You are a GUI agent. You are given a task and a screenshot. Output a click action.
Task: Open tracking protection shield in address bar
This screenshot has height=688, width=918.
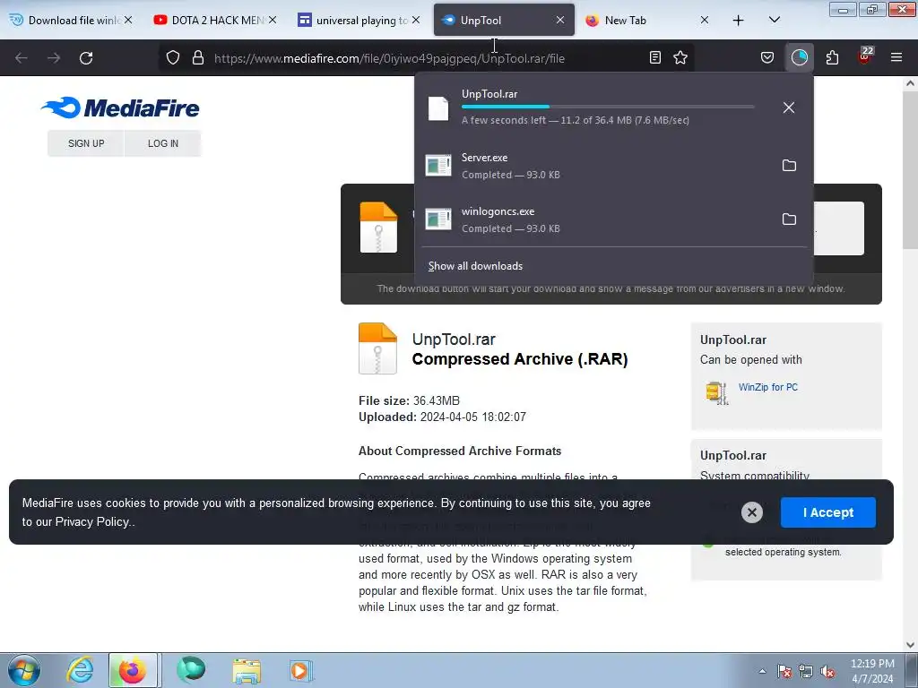tap(173, 58)
